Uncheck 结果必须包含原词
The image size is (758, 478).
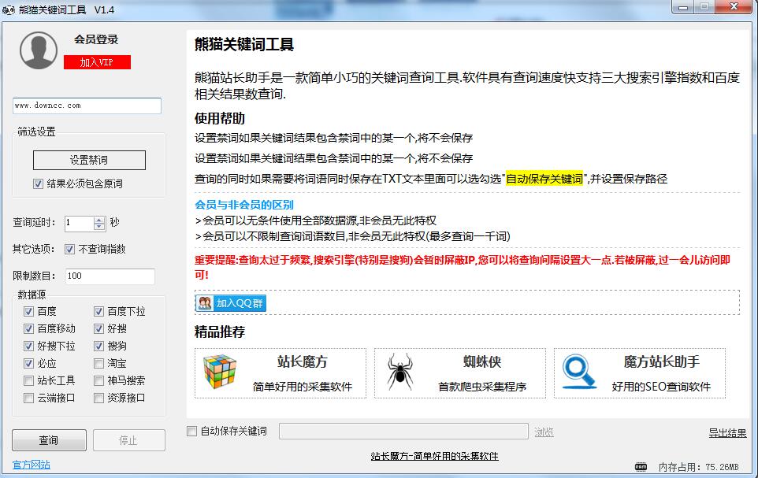(x=39, y=183)
